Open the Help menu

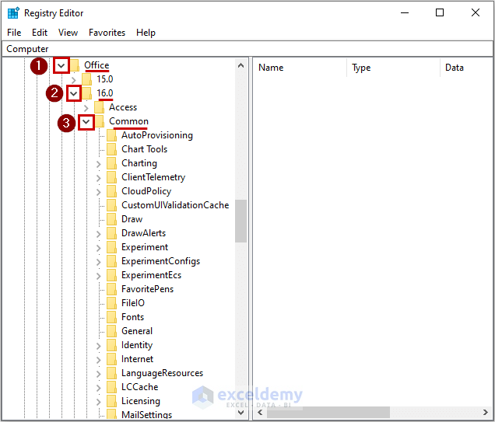(x=146, y=33)
